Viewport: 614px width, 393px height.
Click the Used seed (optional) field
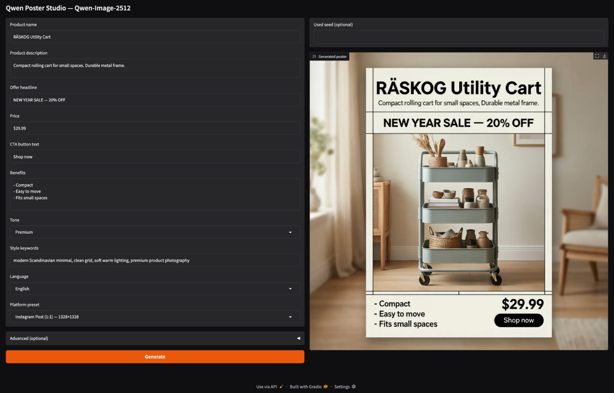(x=459, y=37)
